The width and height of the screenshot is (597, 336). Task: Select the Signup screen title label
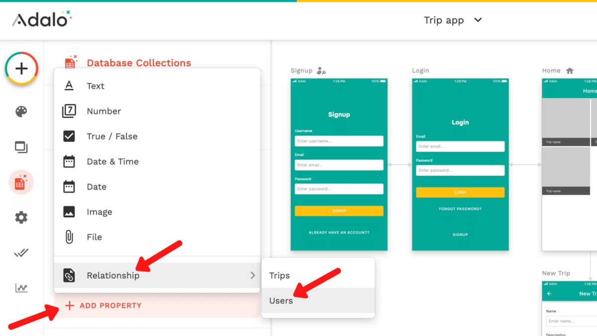click(301, 71)
